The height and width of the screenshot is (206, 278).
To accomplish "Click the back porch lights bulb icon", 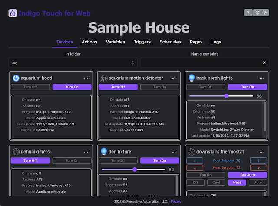I will coord(192,78).
